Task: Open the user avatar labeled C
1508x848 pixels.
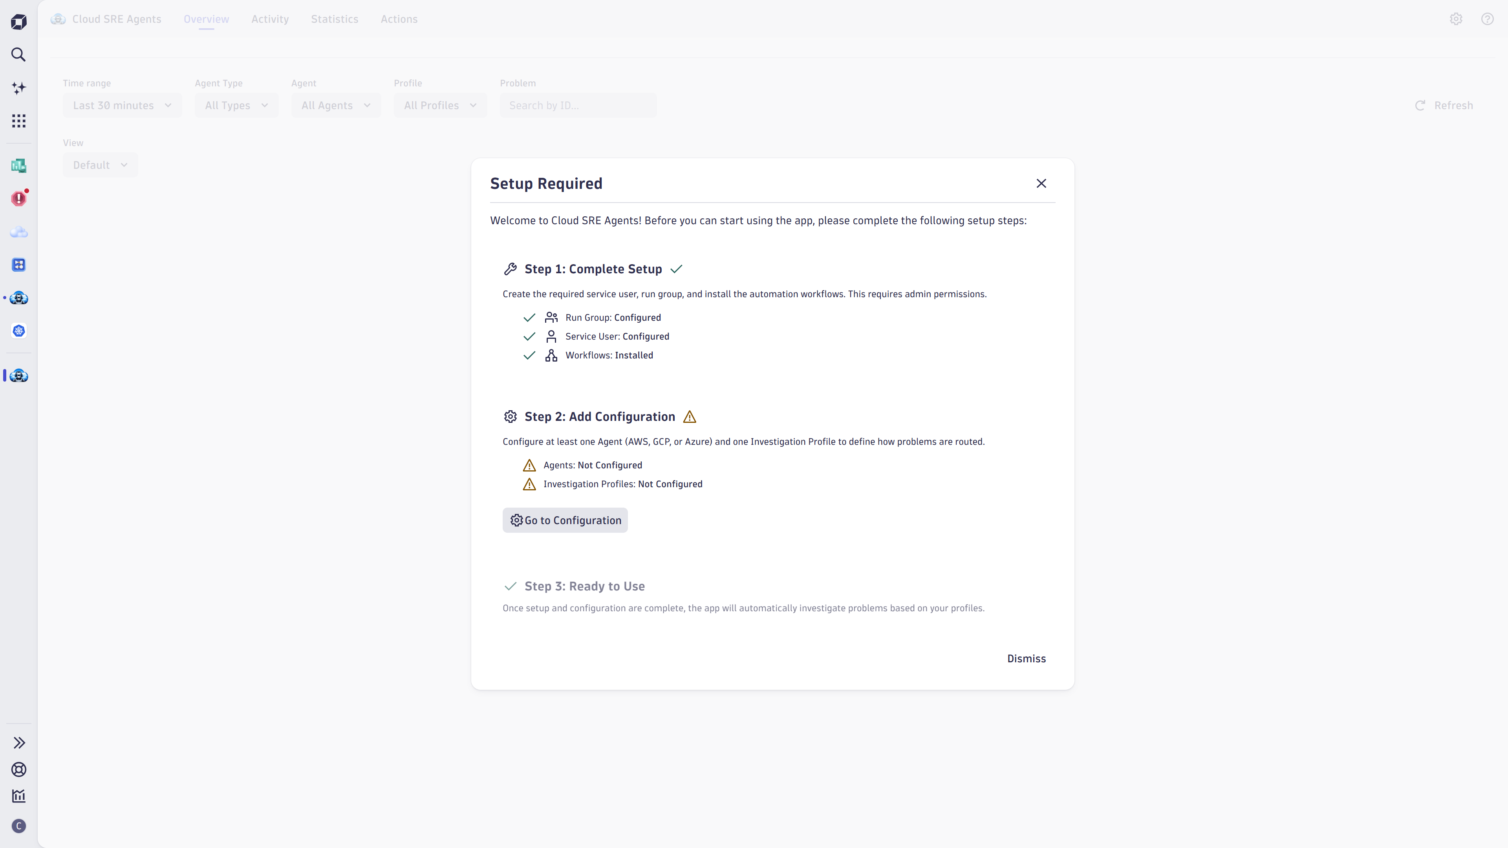Action: tap(19, 826)
